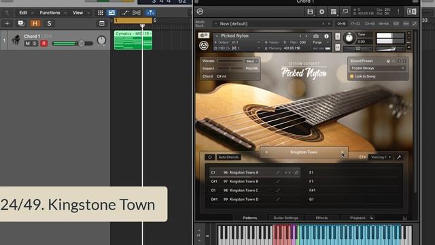The height and width of the screenshot is (245, 435).
Task: Select the 17-32 rack page tab
Action: (355, 24)
